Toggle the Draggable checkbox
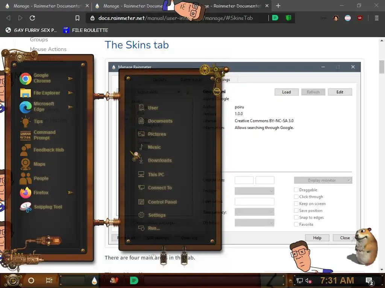This screenshot has height=288, width=385. tap(296, 190)
